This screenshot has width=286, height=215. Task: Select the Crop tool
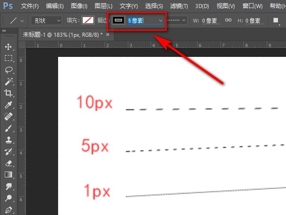point(8,93)
